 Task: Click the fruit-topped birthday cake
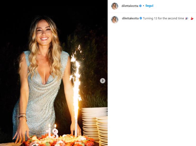point(58,140)
